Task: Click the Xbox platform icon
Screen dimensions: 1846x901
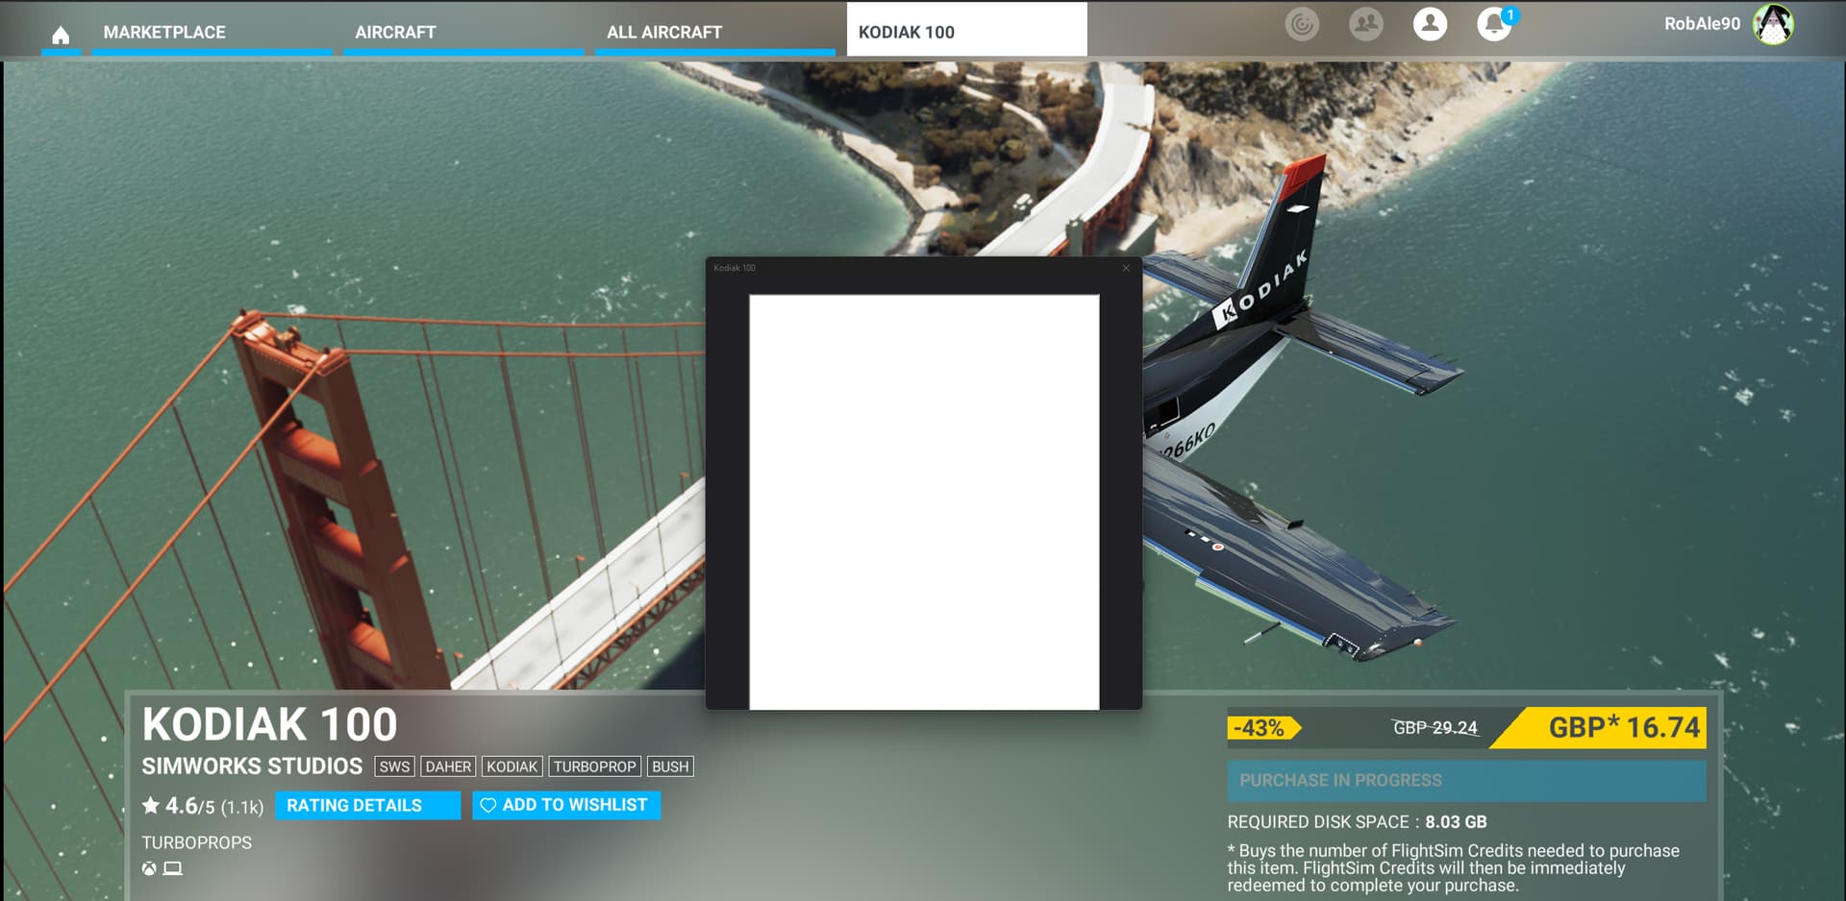Action: (149, 868)
